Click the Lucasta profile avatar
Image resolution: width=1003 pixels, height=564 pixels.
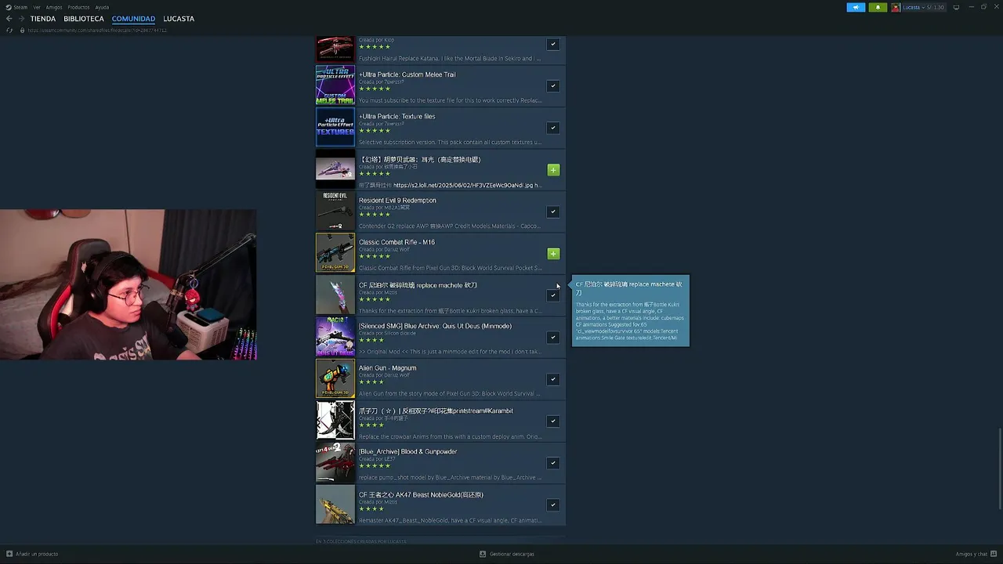coord(896,7)
